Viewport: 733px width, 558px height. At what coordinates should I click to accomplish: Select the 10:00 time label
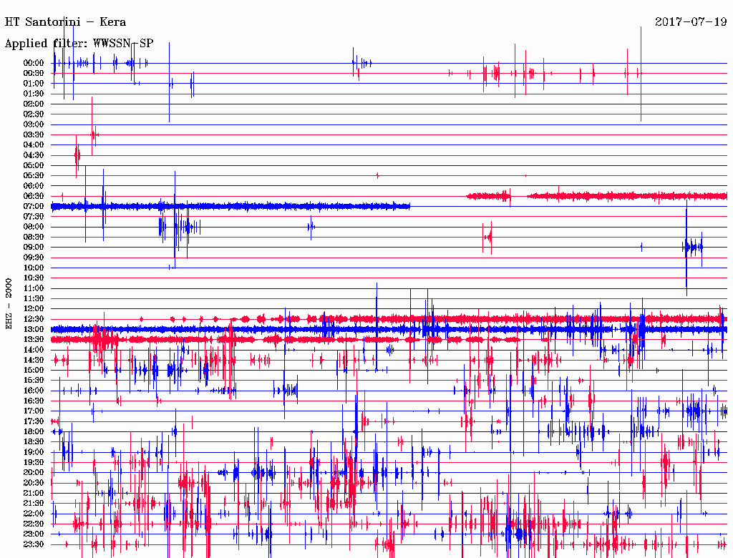34,268
